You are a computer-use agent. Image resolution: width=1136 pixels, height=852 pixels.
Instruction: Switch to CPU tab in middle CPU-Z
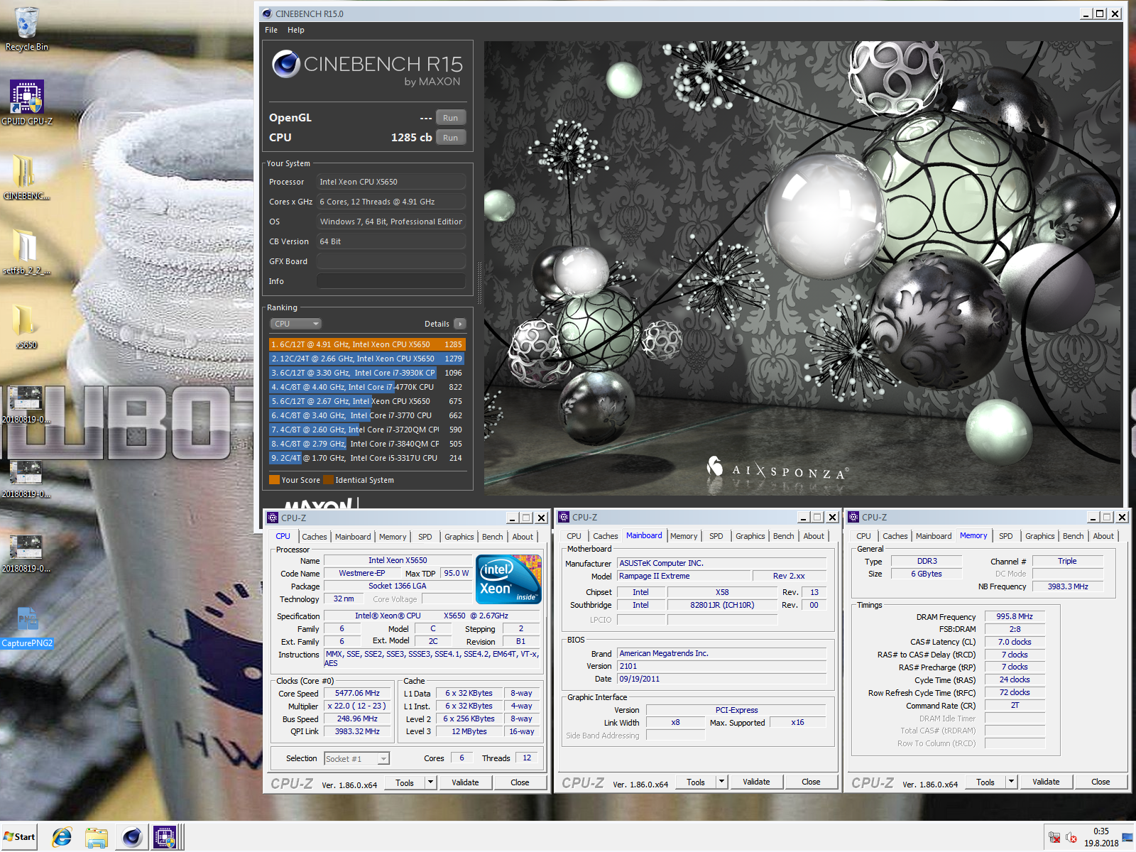[574, 537]
